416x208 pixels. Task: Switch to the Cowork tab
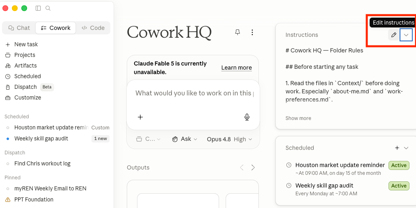click(56, 28)
